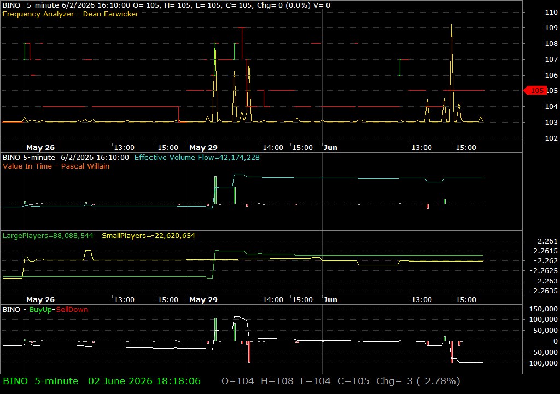Image resolution: width=560 pixels, height=394 pixels.
Task: Click the green 'BuyUp' legend label
Action: click(x=40, y=309)
